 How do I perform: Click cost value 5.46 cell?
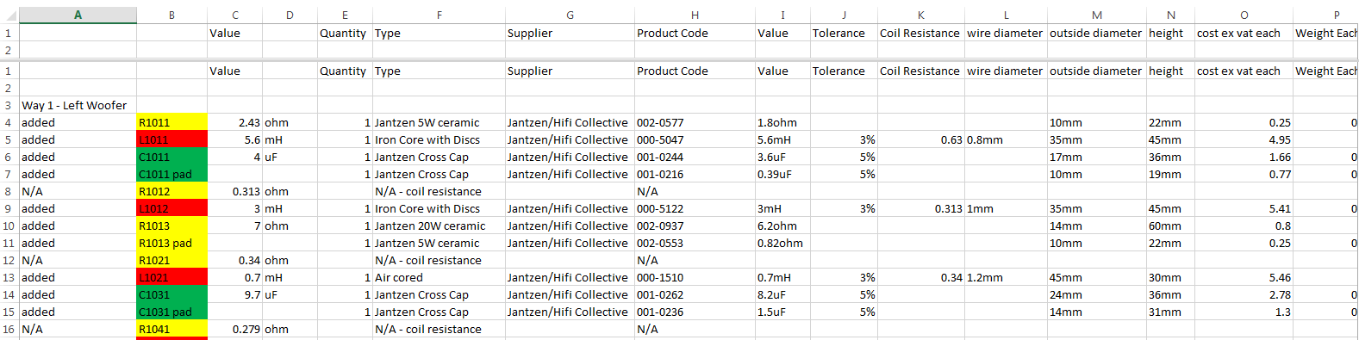coord(1244,277)
